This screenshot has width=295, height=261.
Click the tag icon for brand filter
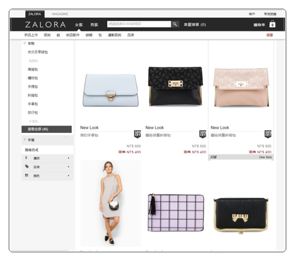[x=27, y=166]
